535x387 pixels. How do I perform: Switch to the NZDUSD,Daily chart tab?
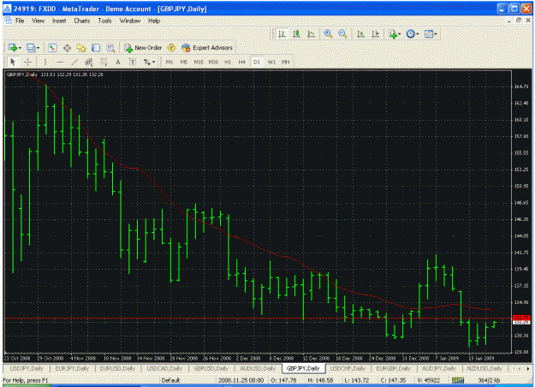[484, 368]
